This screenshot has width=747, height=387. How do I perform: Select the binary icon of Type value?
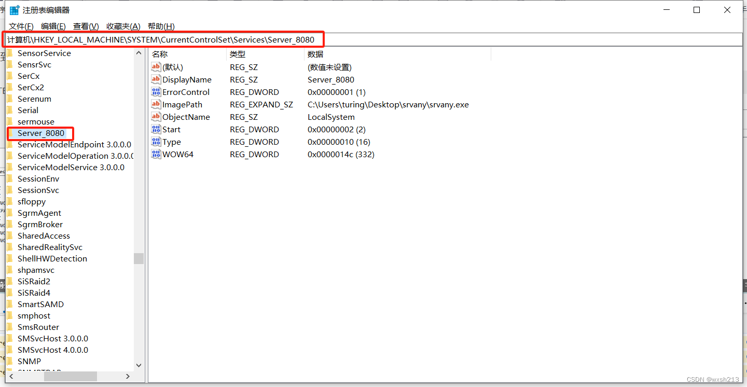tap(156, 142)
